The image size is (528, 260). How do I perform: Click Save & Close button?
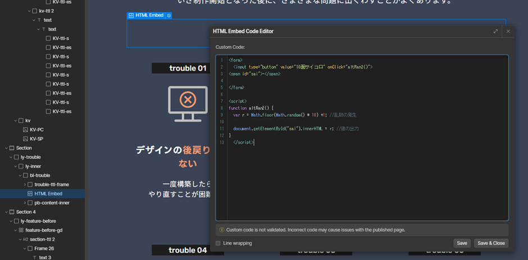click(491, 243)
